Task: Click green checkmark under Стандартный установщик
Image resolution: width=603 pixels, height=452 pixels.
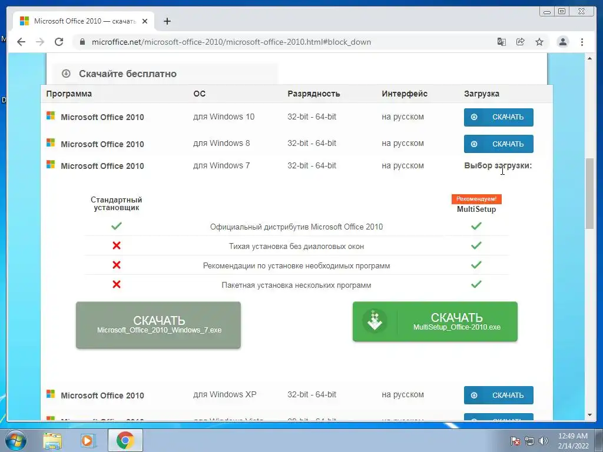Action: (x=117, y=226)
